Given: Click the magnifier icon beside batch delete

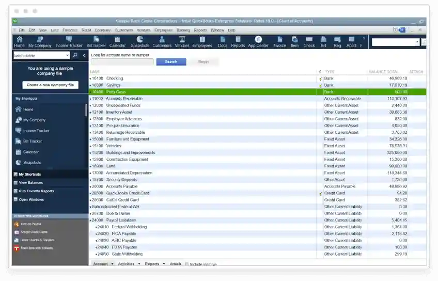Looking at the screenshot, I should coord(75,55).
